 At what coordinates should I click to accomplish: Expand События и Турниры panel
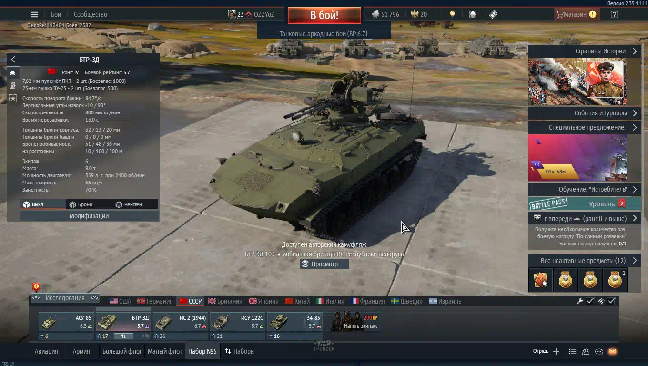point(585,113)
